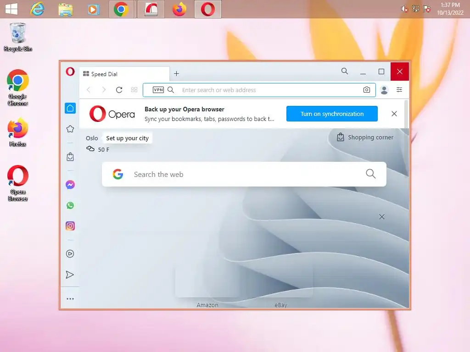The image size is (470, 352).
Task: Open Easy Setup sliders menu
Action: 399,90
